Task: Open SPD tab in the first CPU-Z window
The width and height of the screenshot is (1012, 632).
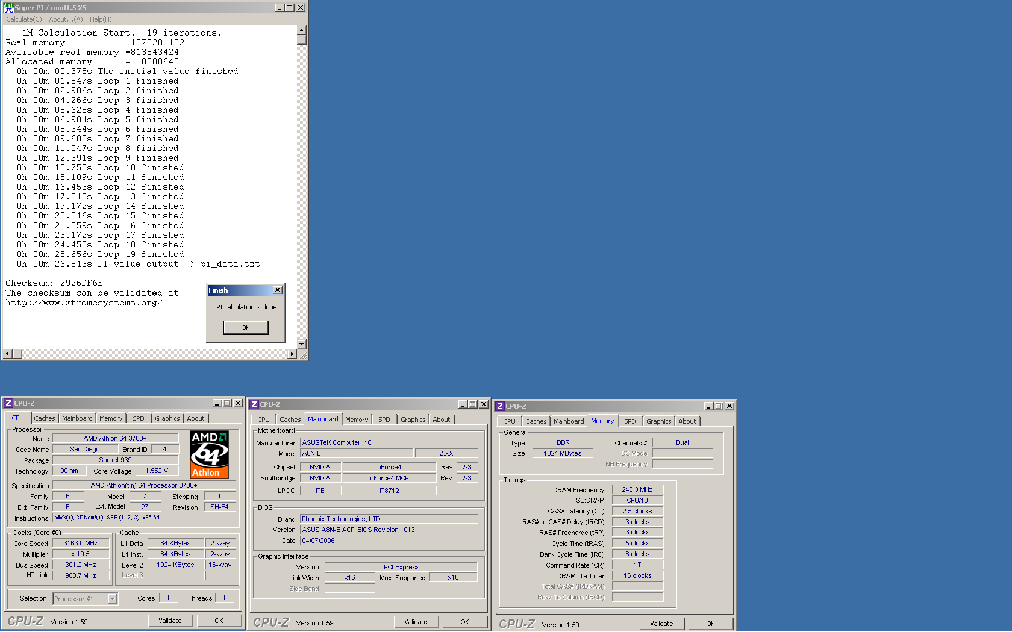Action: coord(139,418)
